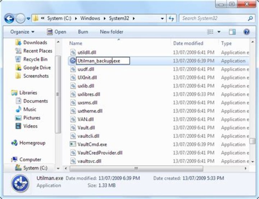Toggle the preview pane icon

(232, 32)
